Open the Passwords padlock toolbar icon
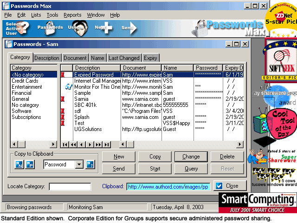 50,28
